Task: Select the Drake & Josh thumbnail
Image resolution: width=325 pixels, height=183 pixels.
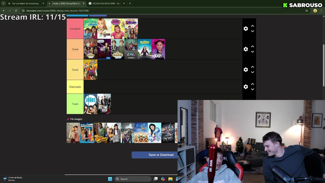Action: [90, 29]
